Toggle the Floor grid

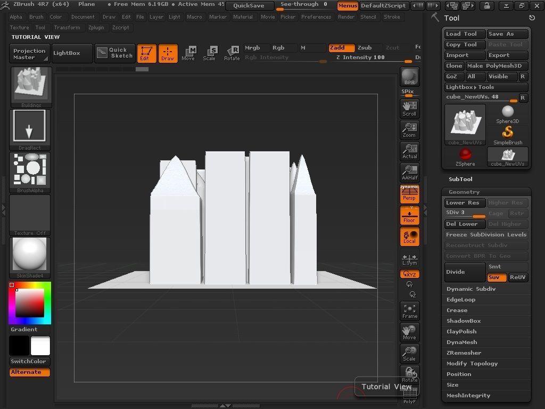409,215
